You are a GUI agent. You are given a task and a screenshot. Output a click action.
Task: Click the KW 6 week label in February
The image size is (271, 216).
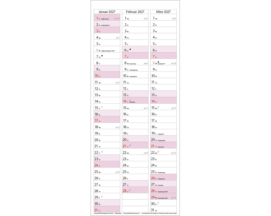146,63
